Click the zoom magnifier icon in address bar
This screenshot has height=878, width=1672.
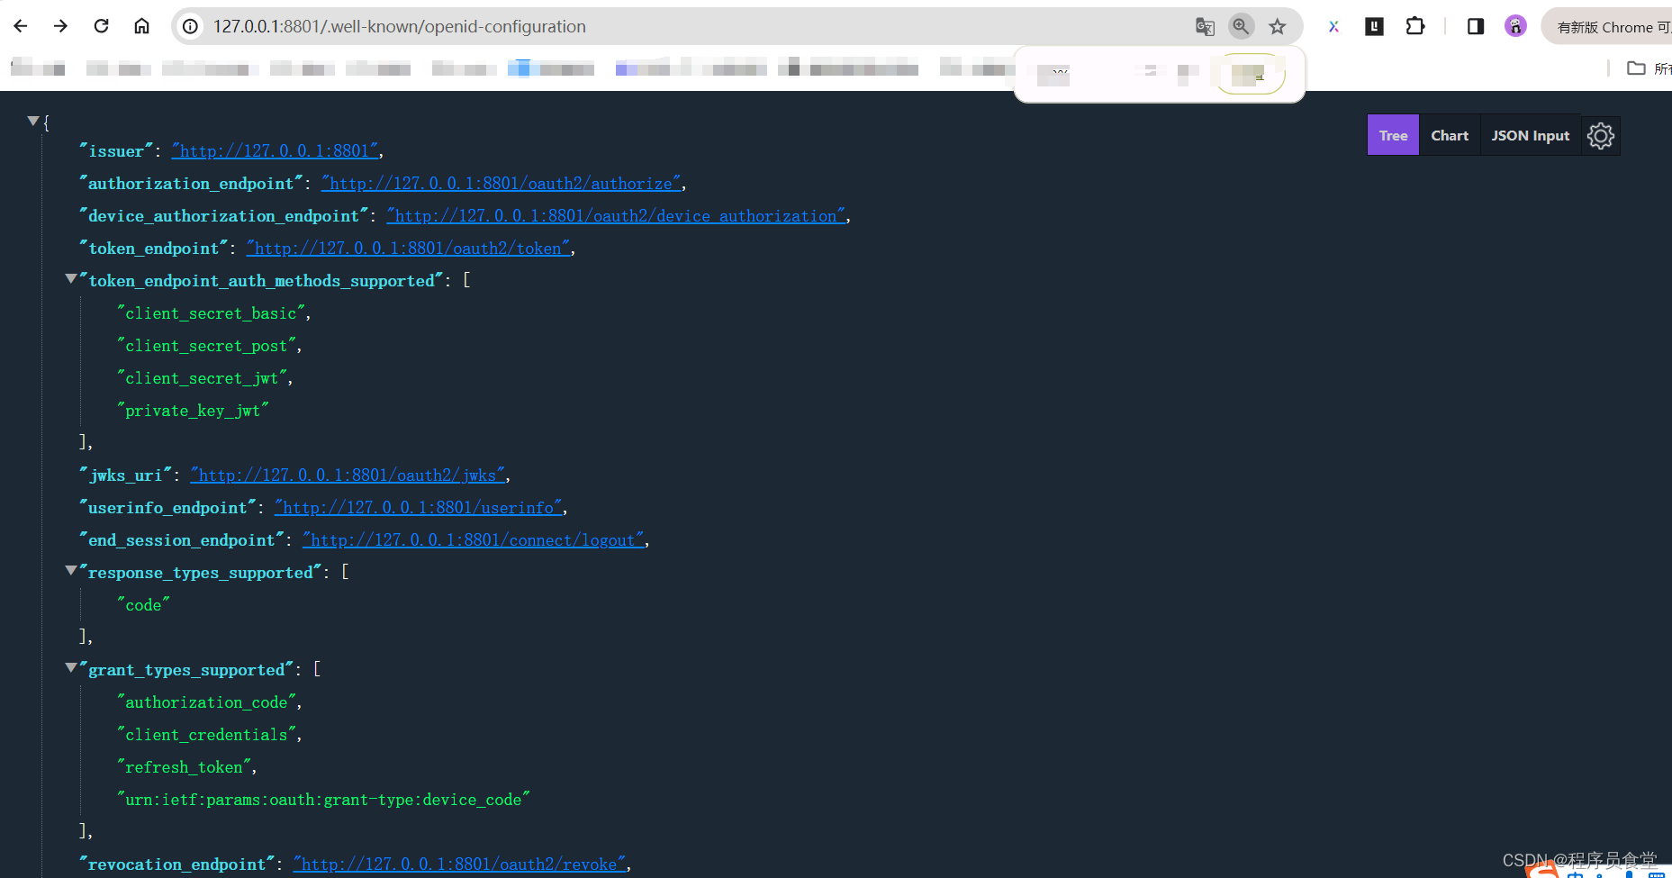pos(1242,26)
